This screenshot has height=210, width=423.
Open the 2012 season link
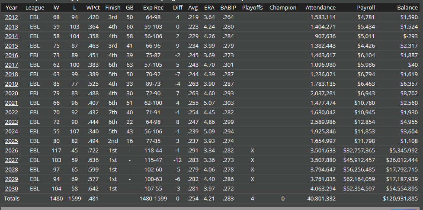[11, 17]
